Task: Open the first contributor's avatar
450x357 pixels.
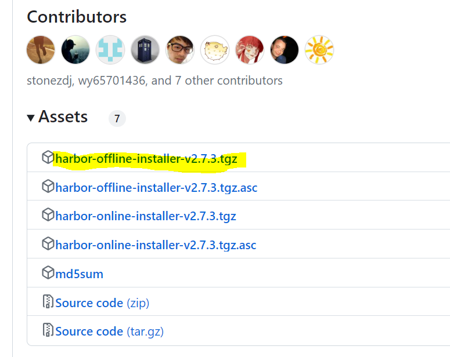Action: [x=41, y=50]
